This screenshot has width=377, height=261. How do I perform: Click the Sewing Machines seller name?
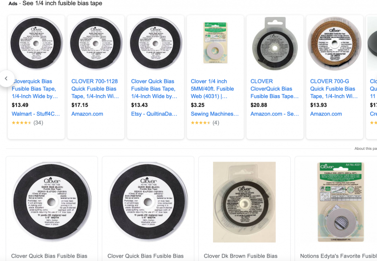coord(214,114)
